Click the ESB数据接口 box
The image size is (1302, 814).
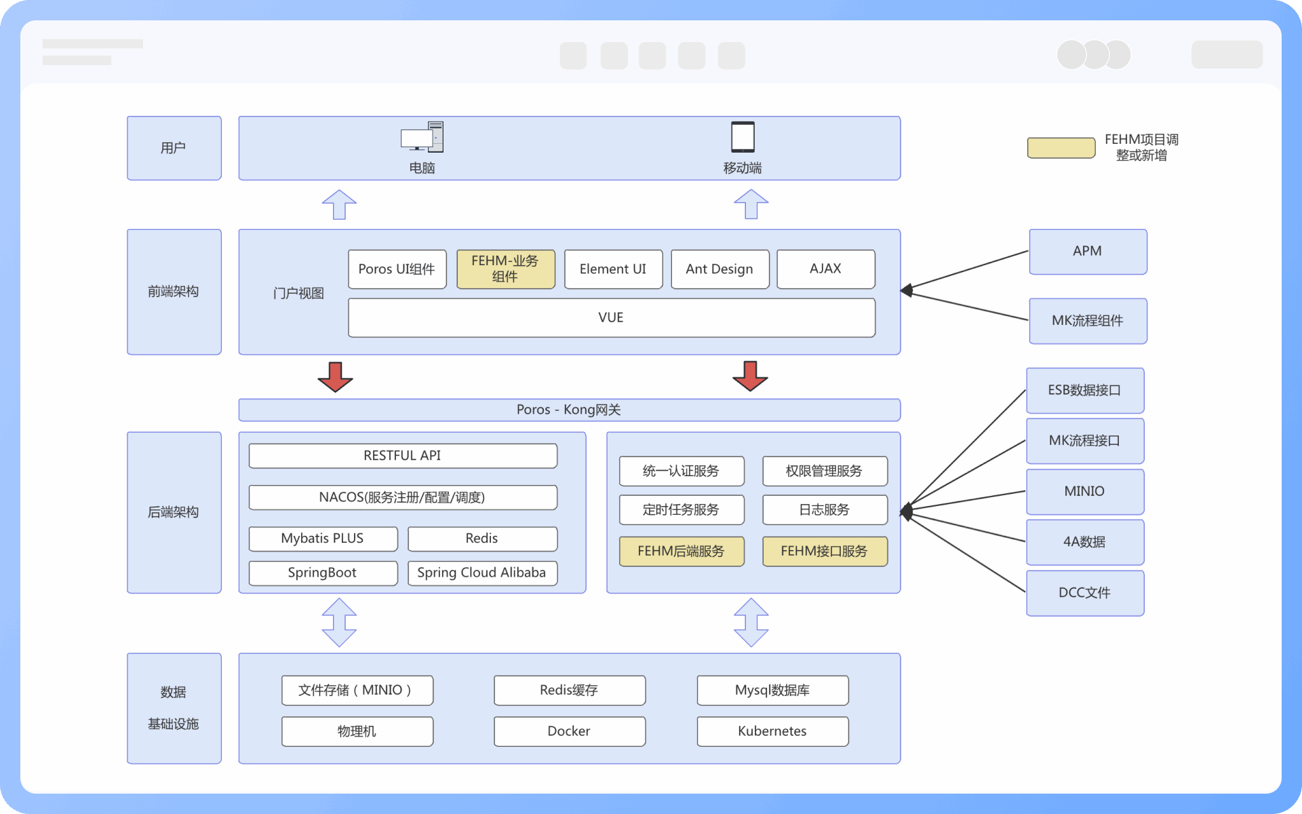[1084, 391]
